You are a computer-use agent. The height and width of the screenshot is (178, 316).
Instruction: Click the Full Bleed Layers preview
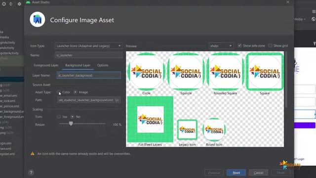click(150, 119)
